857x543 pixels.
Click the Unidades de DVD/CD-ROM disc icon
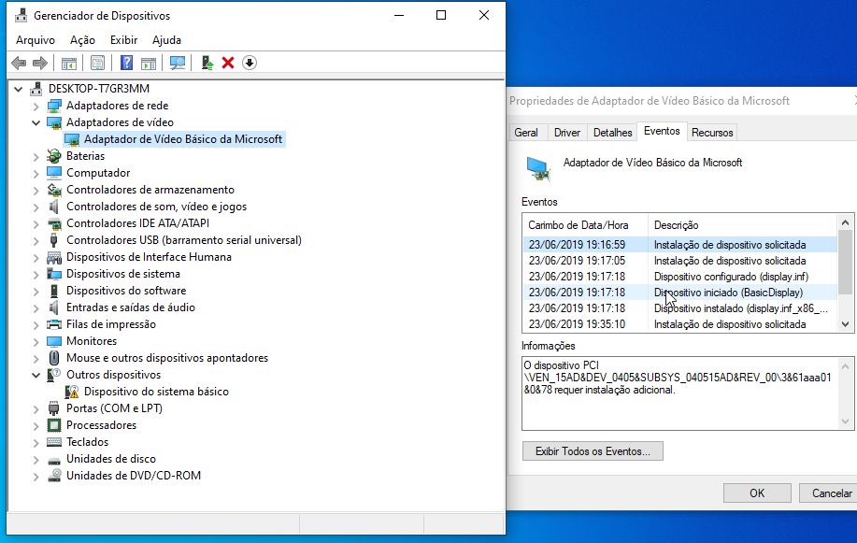click(x=53, y=476)
